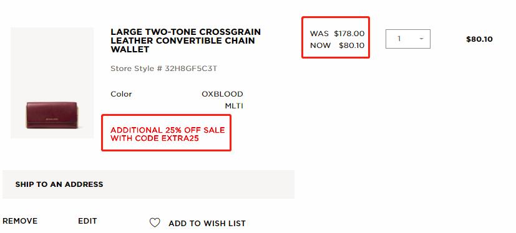Remove the wallet from the bag
Viewport: 516px width, 233px height.
point(20,221)
